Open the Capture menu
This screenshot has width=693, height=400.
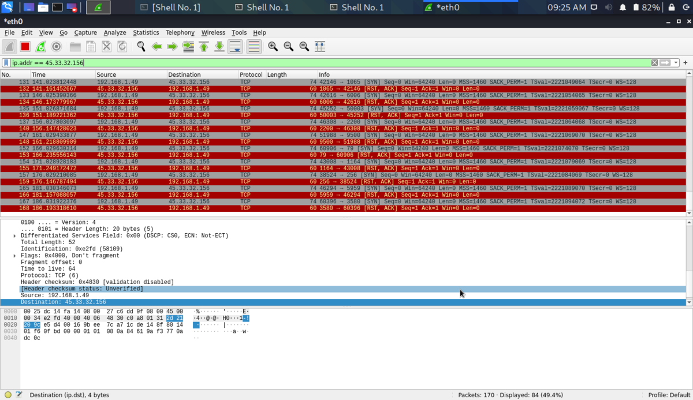click(x=85, y=32)
